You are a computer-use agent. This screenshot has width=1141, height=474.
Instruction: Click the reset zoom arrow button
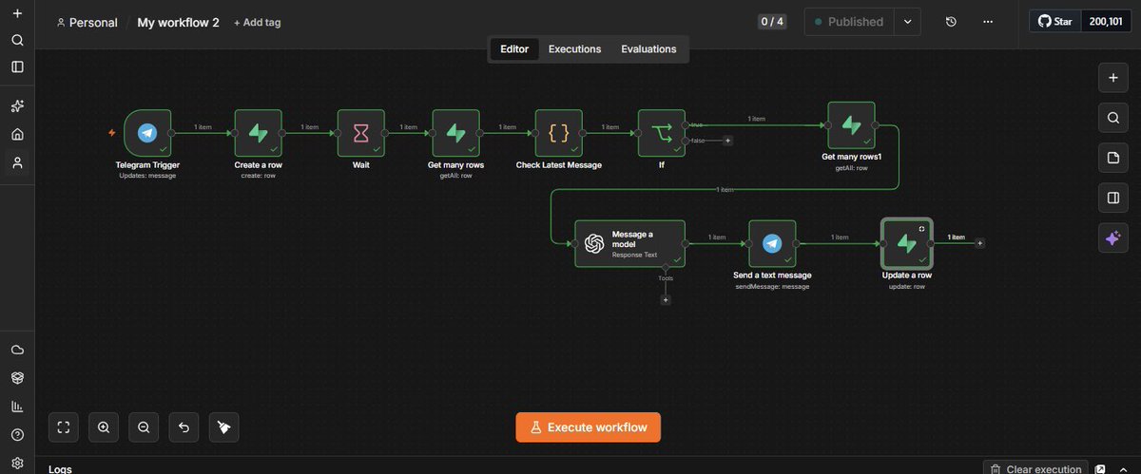(x=184, y=427)
